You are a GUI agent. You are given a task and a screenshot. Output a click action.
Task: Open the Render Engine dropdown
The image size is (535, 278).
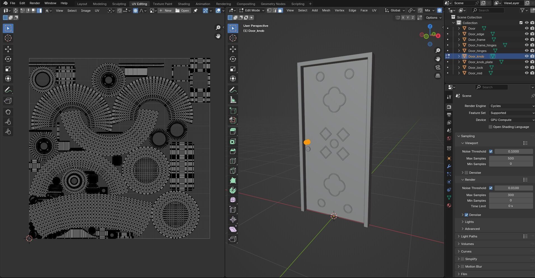[x=512, y=106]
